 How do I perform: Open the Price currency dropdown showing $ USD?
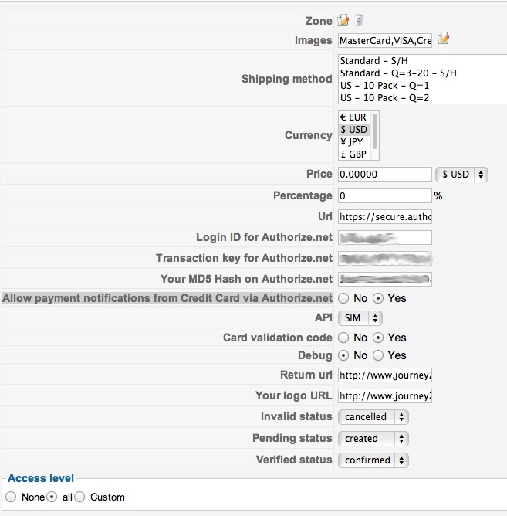pos(461,174)
